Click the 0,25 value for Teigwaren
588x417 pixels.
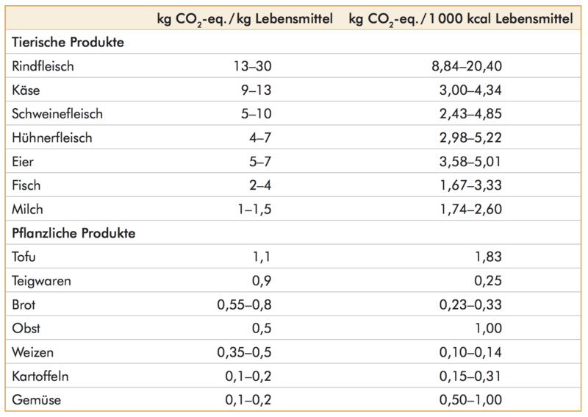point(490,282)
